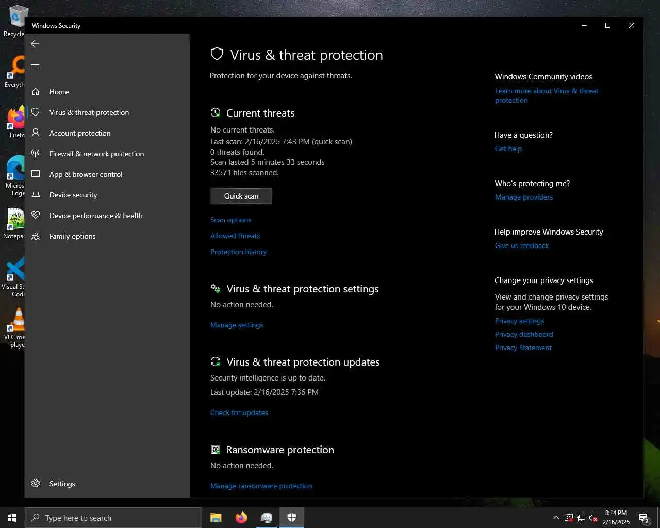Click '33571 files scanned.' text
660x528 pixels.
click(x=244, y=173)
